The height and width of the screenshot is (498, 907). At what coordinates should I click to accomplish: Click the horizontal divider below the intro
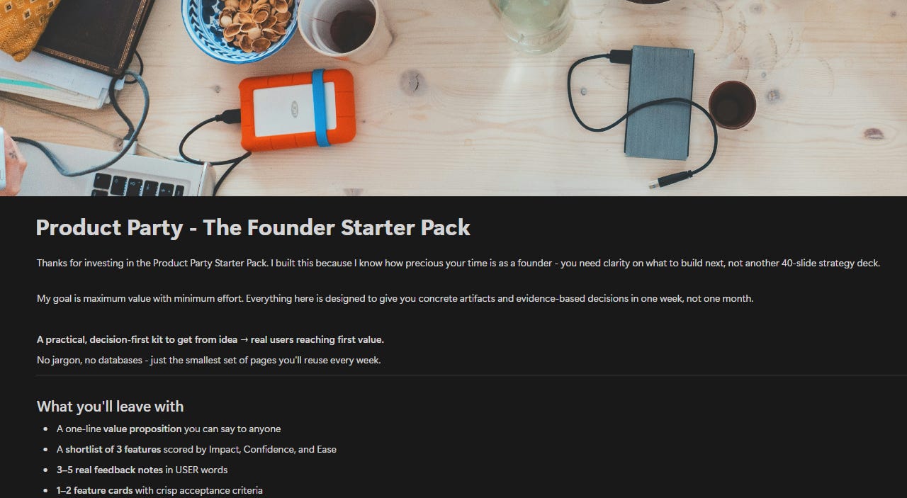(472, 375)
